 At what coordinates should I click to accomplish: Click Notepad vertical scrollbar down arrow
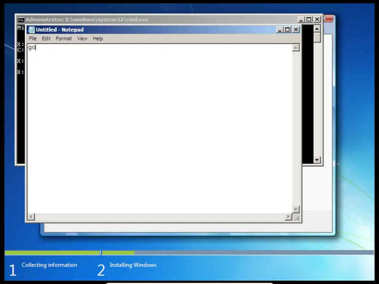[296, 209]
